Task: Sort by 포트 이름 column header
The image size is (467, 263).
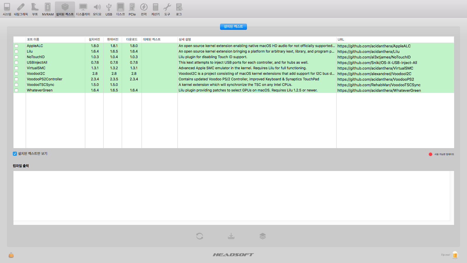Action: pos(55,39)
